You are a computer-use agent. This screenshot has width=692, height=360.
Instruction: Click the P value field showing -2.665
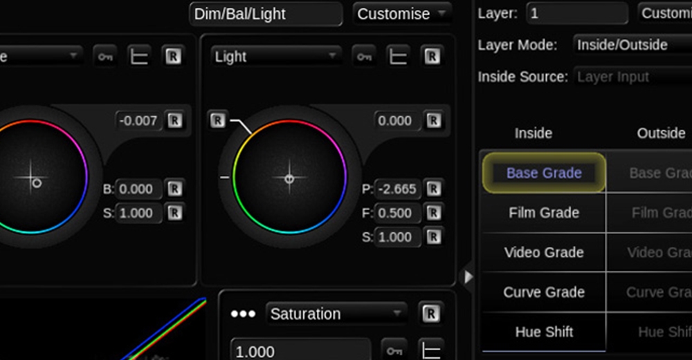[397, 189]
